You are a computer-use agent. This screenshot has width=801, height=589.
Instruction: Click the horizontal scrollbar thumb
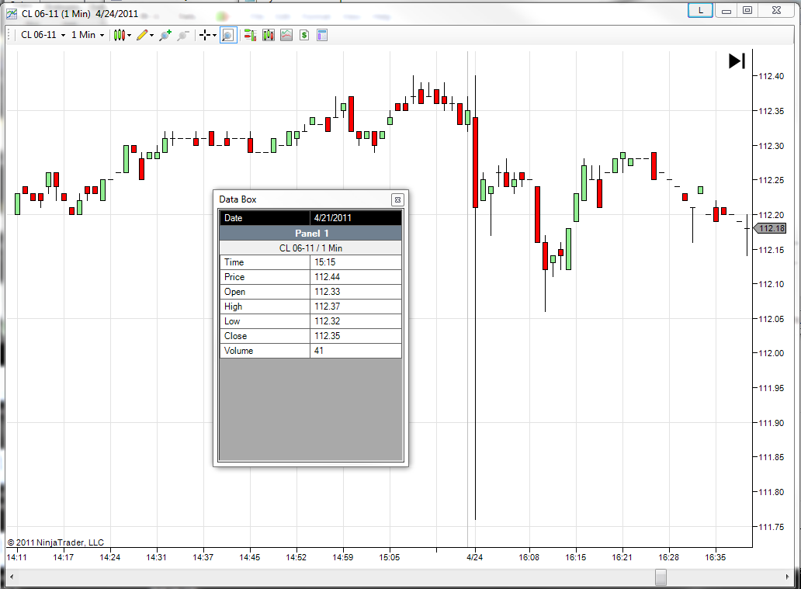[x=661, y=577]
